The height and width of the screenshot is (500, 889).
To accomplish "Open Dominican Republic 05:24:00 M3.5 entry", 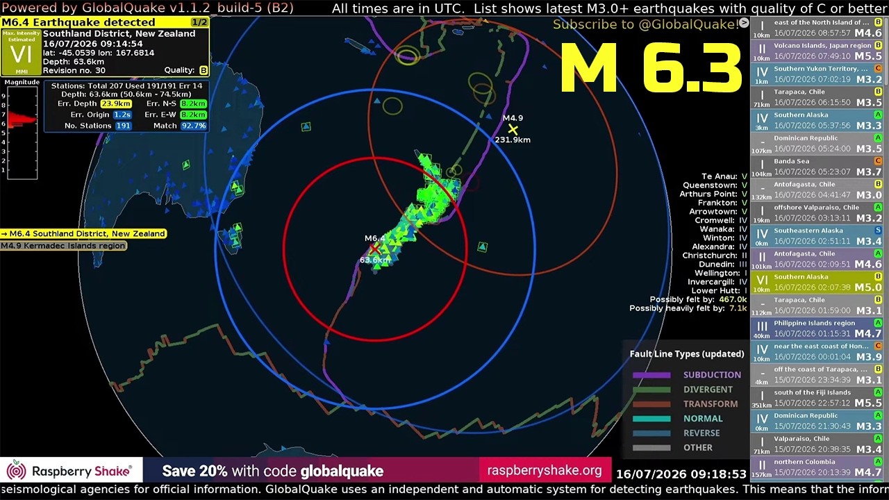I will (x=817, y=144).
